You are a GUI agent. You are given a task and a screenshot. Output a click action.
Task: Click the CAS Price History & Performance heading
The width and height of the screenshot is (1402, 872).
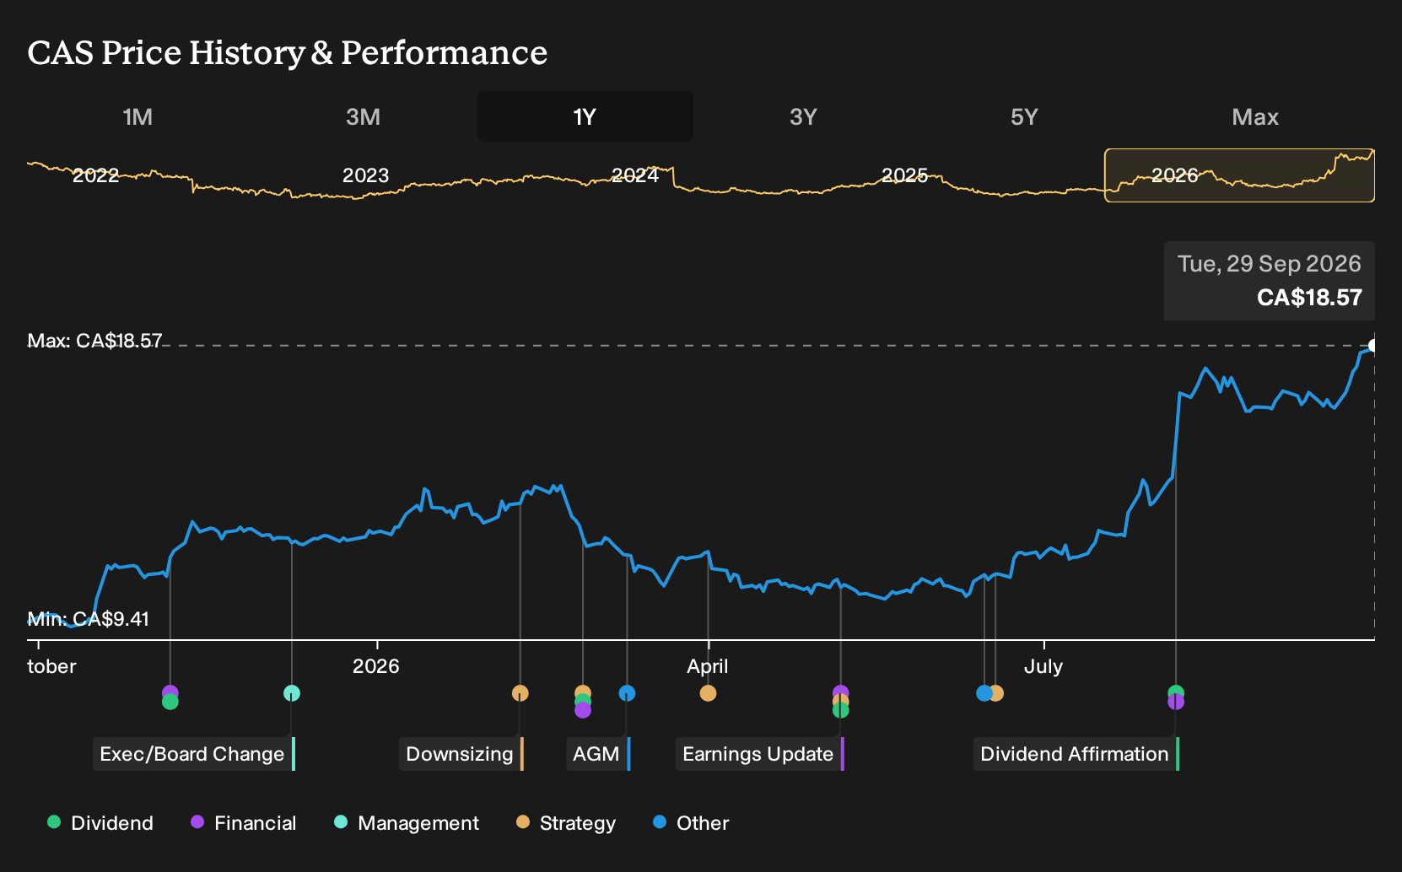click(288, 52)
